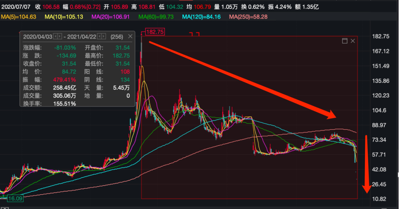Click the 258.45亿 turnover value
Image resolution: width=399 pixels, height=209 pixels.
64,88
